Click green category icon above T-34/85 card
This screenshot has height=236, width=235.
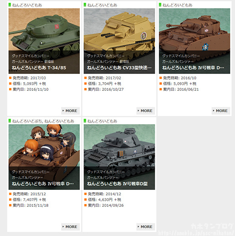point(10,5)
